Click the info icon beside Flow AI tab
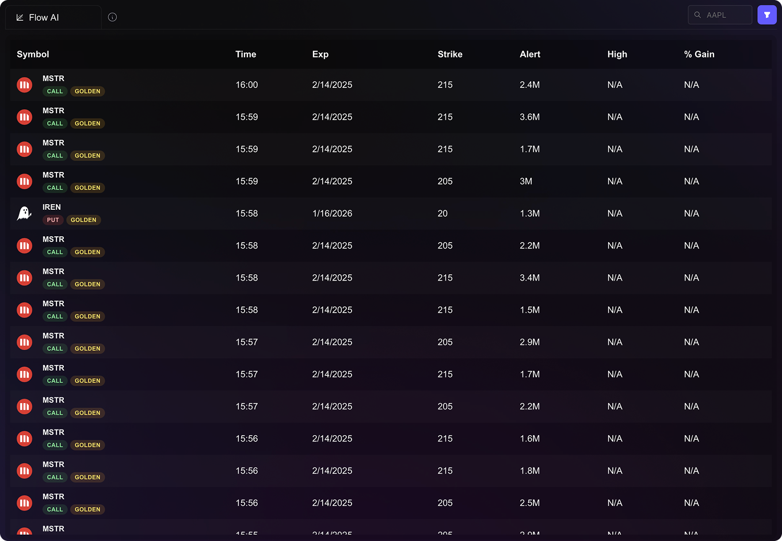 click(112, 17)
